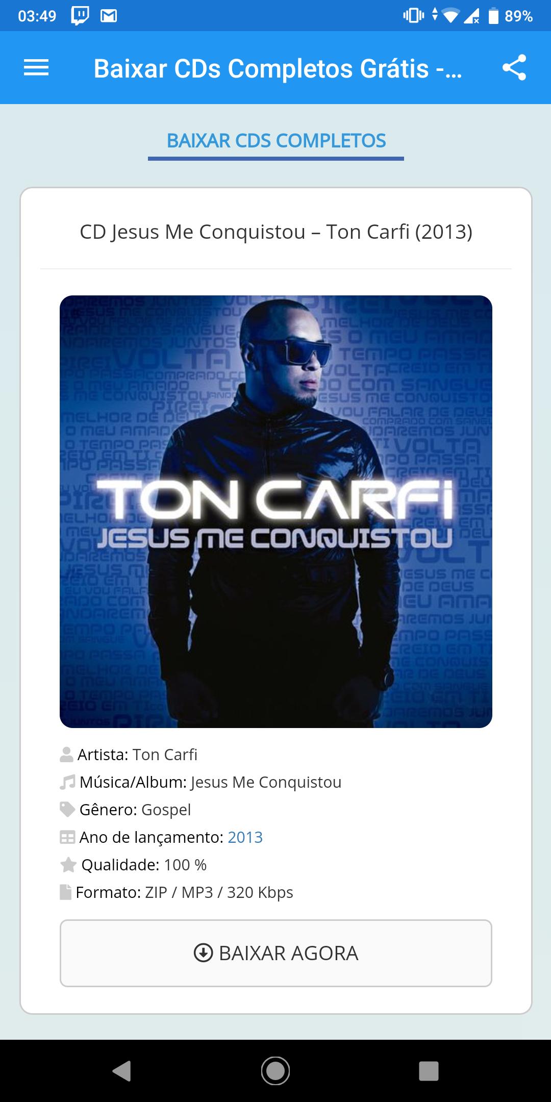Tap the file icon beside Formato

65,892
